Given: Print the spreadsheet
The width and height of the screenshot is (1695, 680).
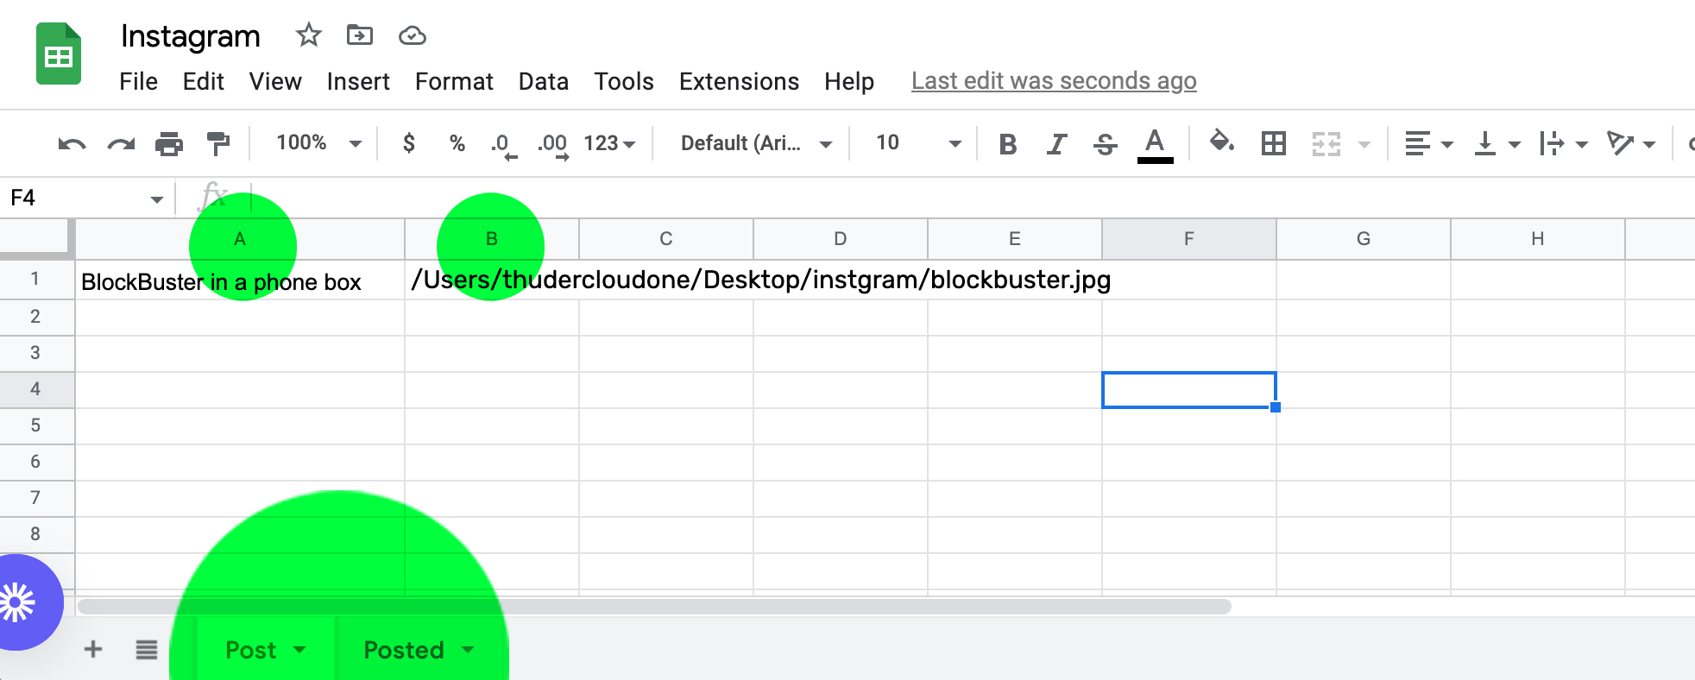Looking at the screenshot, I should 169,143.
